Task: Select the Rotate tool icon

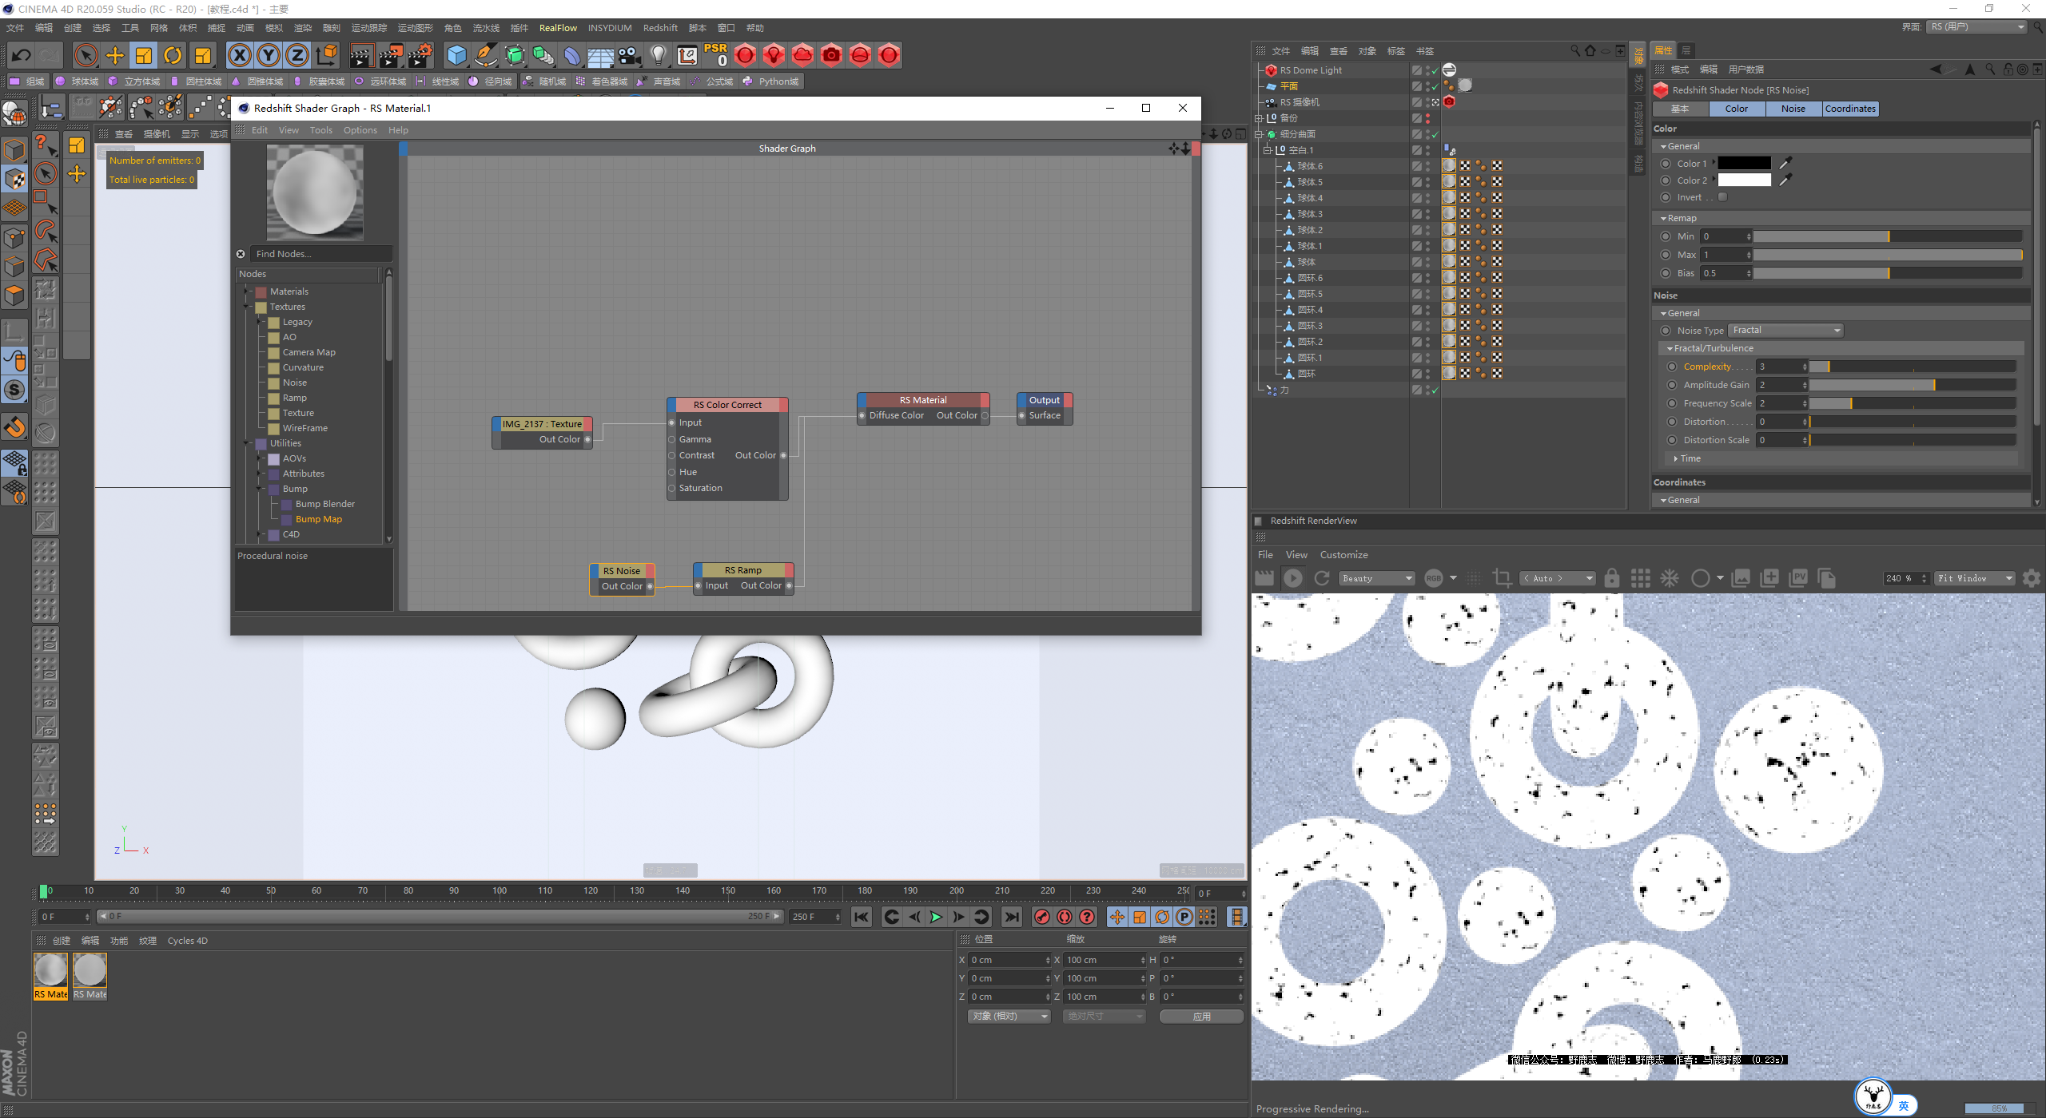Action: pyautogui.click(x=173, y=55)
